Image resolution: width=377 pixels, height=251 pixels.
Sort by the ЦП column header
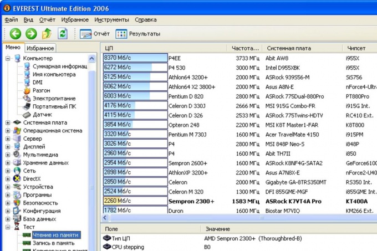tap(164, 48)
